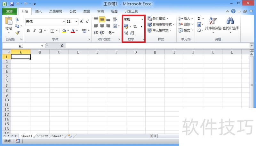This screenshot has height=146, width=256.
Task: Click the insert new worksheet icon
Action: pyautogui.click(x=70, y=136)
